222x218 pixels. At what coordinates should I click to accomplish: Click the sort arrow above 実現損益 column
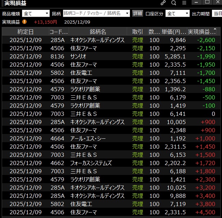[215, 29]
